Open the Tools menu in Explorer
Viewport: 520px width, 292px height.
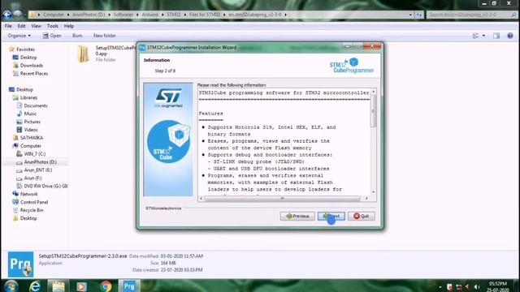pyautogui.click(x=52, y=26)
